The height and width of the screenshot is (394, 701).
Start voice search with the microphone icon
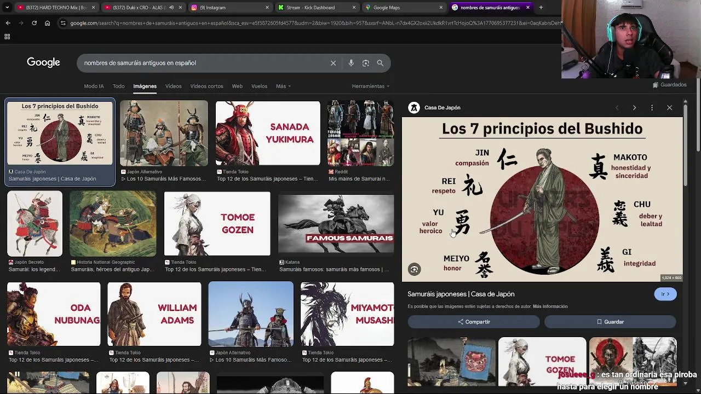(351, 63)
